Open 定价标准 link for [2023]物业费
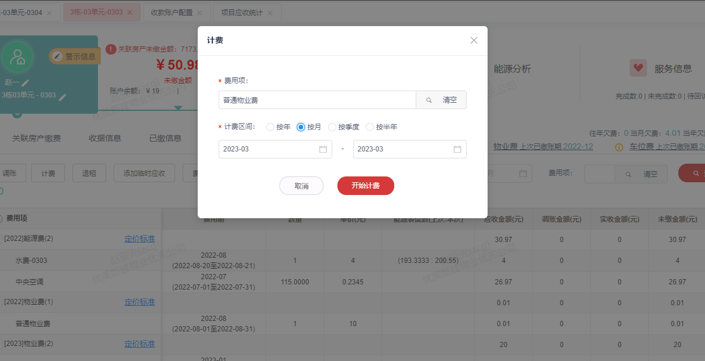The height and width of the screenshot is (361, 705). click(x=140, y=344)
